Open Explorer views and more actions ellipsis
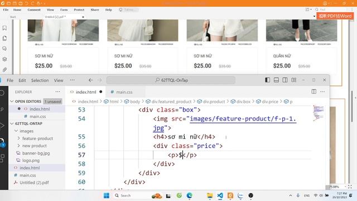Image resolution: width=357 pixels, height=201 pixels. click(x=57, y=92)
